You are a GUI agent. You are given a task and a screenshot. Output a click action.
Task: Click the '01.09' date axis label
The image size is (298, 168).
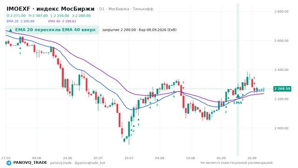[x=221, y=158]
